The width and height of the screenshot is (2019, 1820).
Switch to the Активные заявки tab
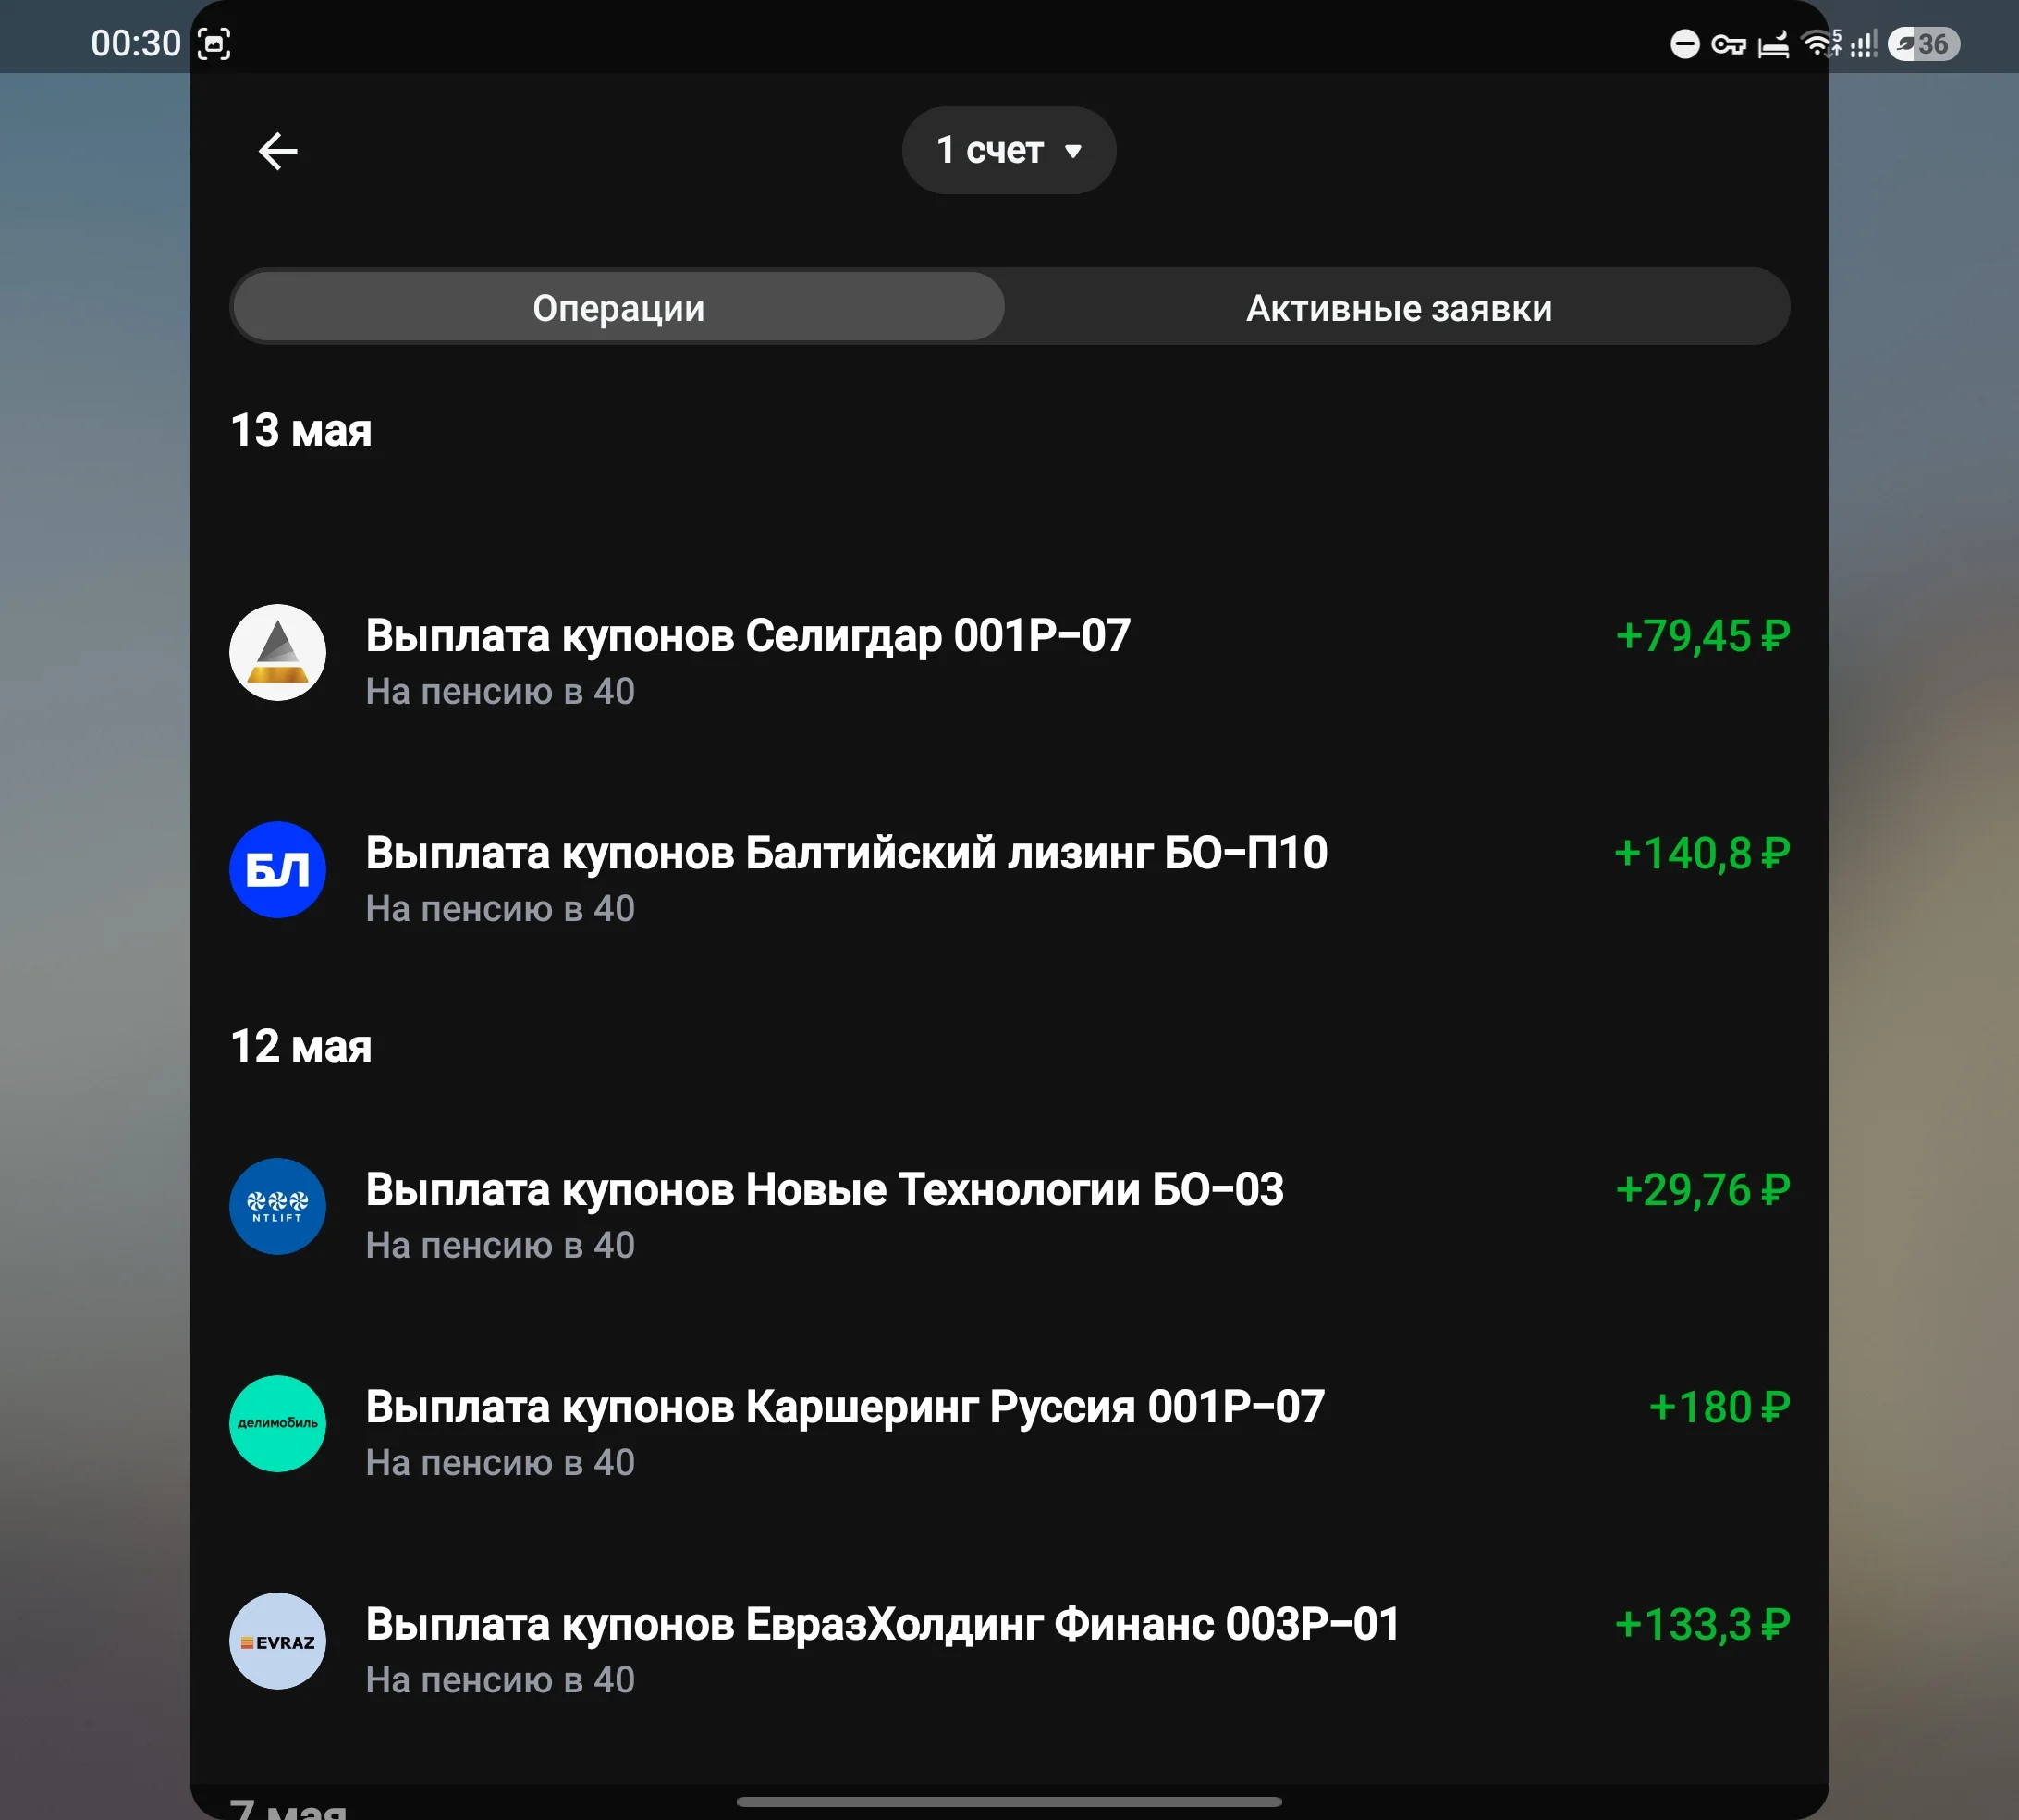point(1399,307)
